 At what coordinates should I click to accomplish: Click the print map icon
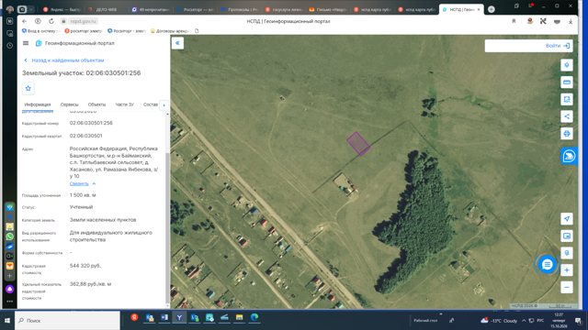point(567,134)
